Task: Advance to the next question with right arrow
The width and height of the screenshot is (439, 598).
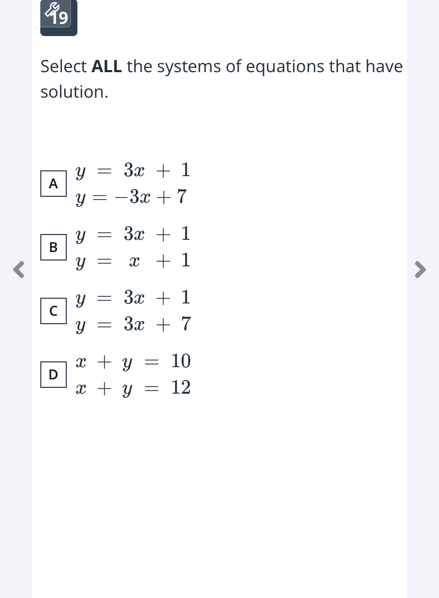Action: pos(420,270)
